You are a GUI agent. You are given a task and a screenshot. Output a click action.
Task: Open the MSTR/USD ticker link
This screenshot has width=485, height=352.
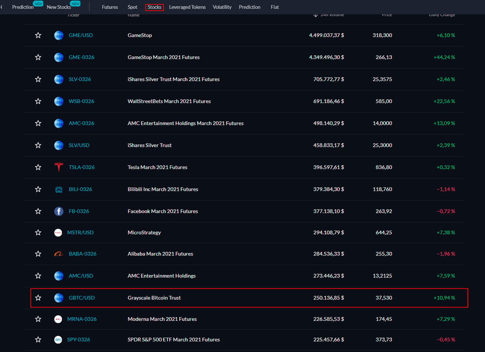80,232
